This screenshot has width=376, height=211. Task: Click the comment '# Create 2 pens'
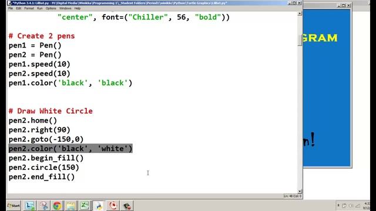[x=42, y=36]
